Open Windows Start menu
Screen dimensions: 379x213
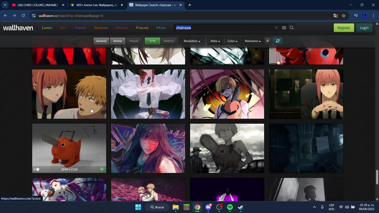(x=138, y=207)
